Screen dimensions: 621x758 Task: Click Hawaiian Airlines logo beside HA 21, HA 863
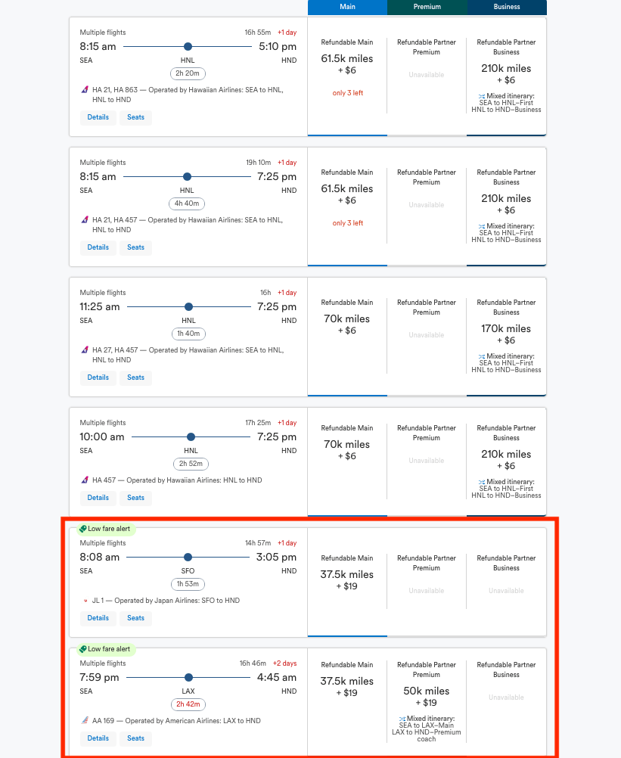(x=85, y=89)
